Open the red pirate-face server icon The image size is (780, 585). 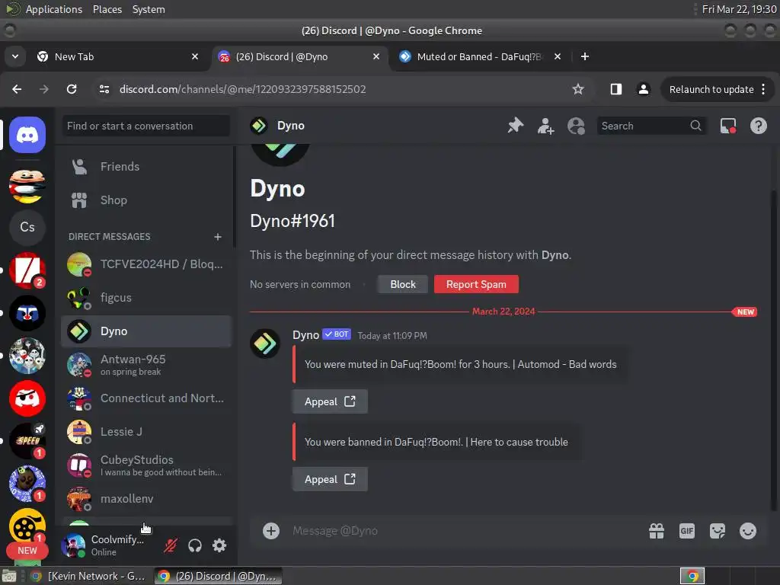[x=27, y=398]
